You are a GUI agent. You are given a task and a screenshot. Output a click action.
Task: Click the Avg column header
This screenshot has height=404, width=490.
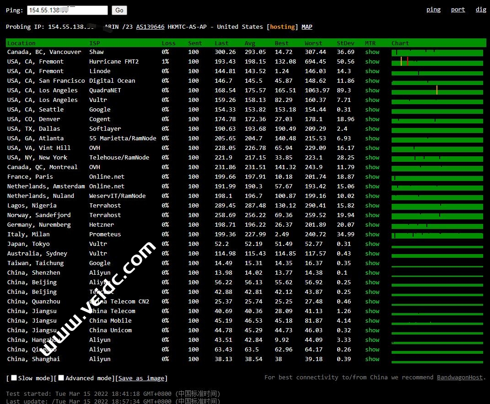250,43
